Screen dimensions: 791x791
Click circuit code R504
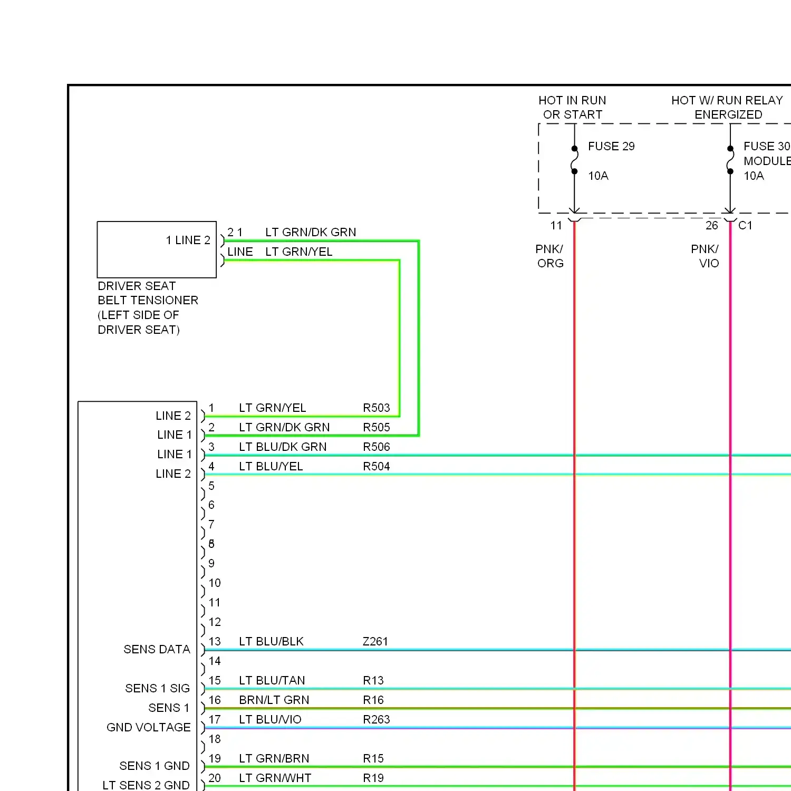coord(377,466)
